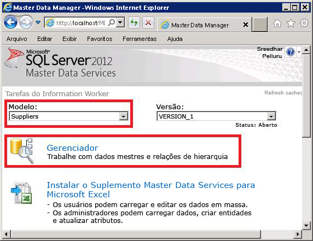Click the Trabalhe com dados mestres description

point(137,157)
